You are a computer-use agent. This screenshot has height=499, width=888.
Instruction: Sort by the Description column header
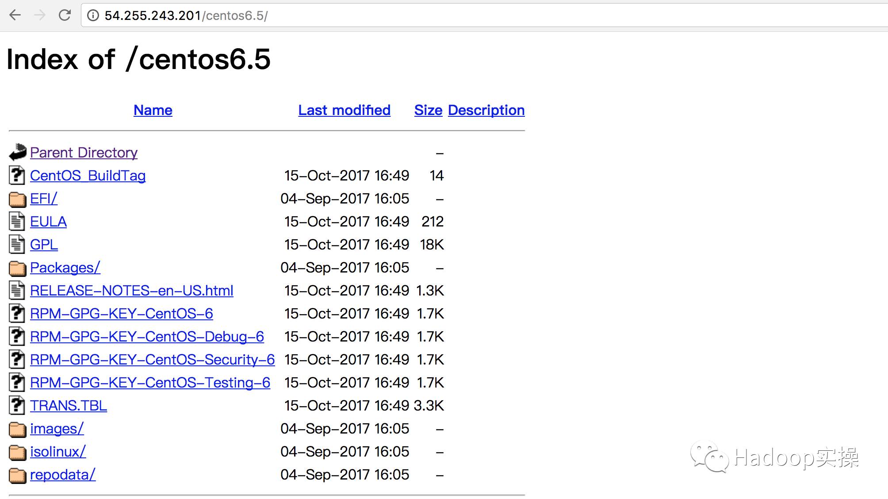tap(486, 110)
